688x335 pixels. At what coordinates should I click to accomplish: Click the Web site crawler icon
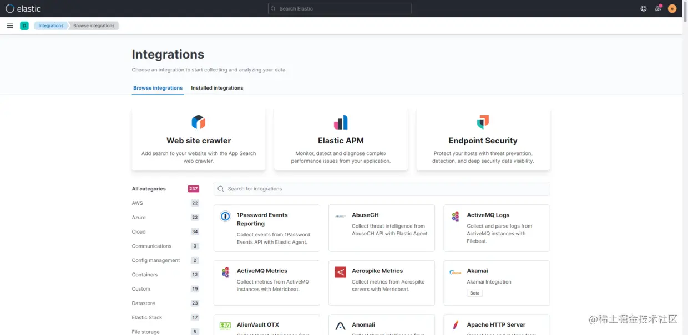click(x=199, y=122)
